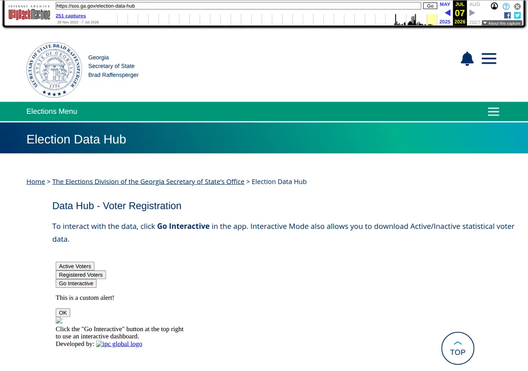Click the 'This is a custom alert!' text
528x371 pixels.
(x=85, y=298)
